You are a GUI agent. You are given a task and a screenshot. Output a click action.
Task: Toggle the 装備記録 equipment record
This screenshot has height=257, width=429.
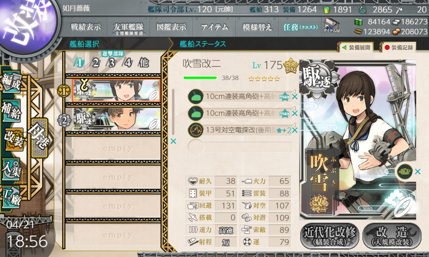398,47
